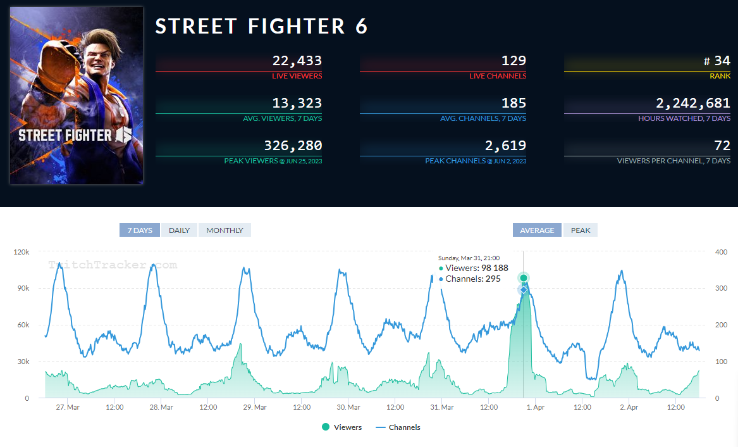Toggle the Viewers series in chart legend
The height and width of the screenshot is (447, 738).
[341, 427]
